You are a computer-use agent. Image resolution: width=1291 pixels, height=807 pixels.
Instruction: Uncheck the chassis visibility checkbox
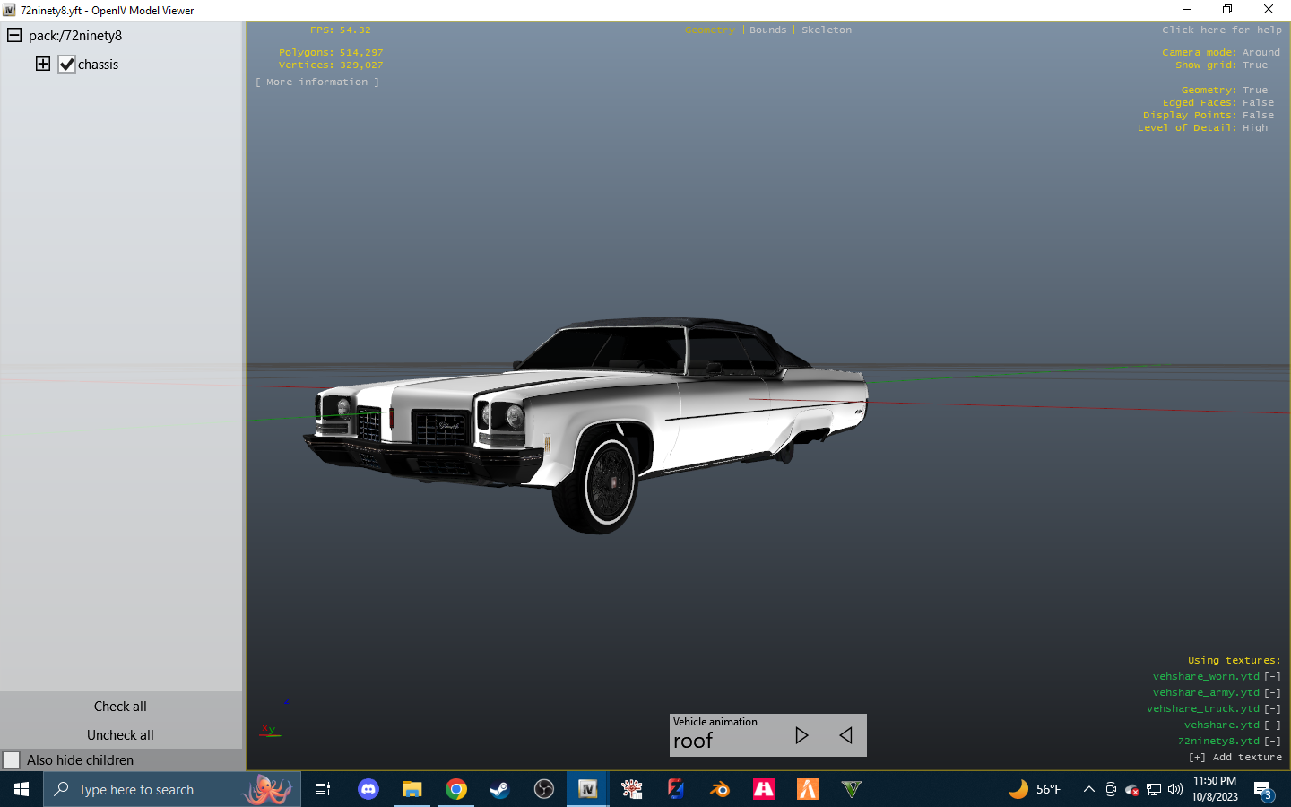pos(67,64)
